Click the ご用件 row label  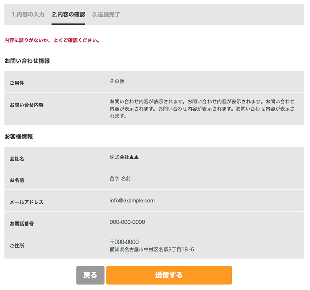pos(17,83)
